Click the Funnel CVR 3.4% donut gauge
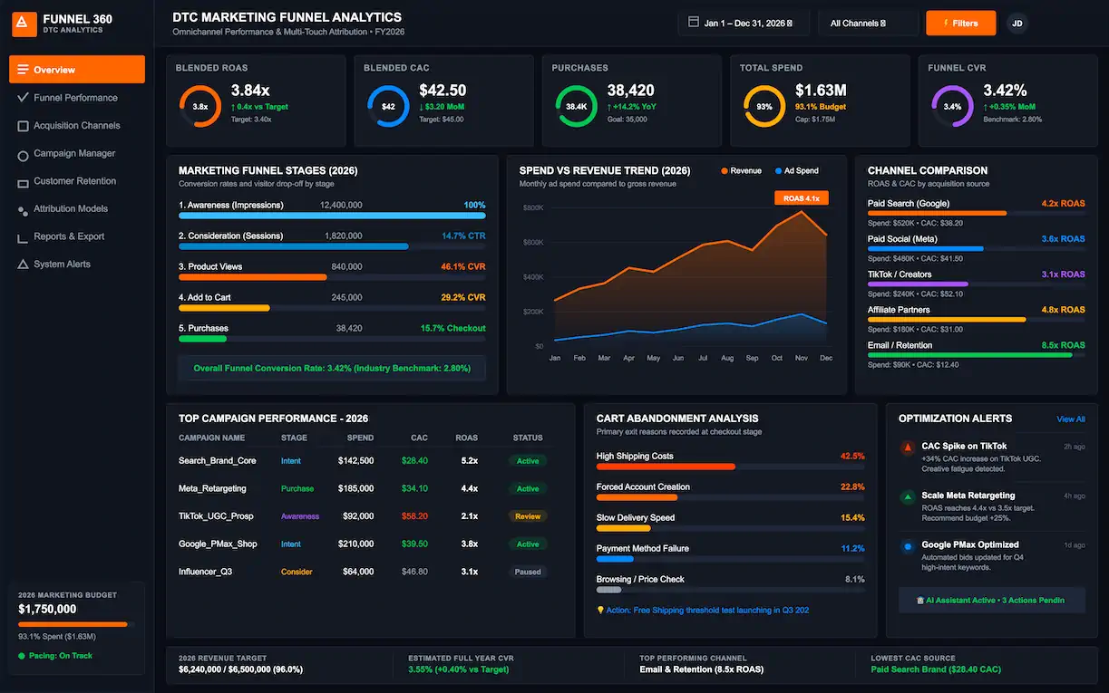 (x=953, y=107)
